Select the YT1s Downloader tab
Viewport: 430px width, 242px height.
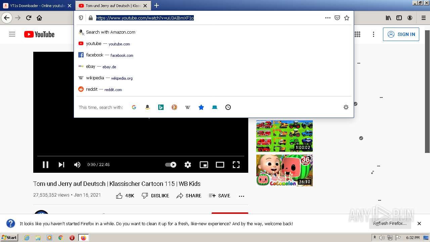38,6
